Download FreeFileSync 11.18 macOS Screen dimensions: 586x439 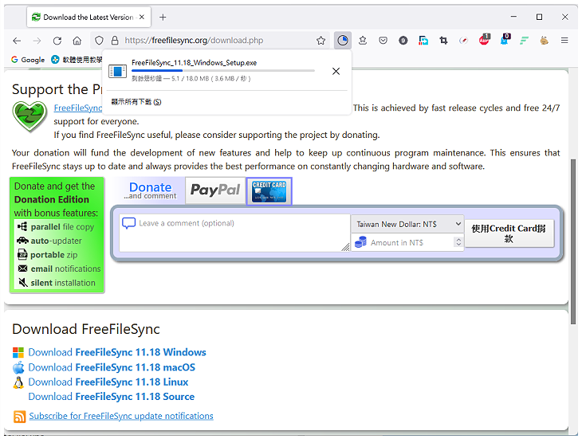point(112,367)
